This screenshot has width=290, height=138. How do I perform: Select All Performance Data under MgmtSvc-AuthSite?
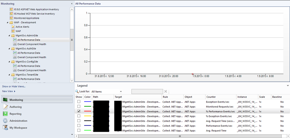tap(28, 53)
